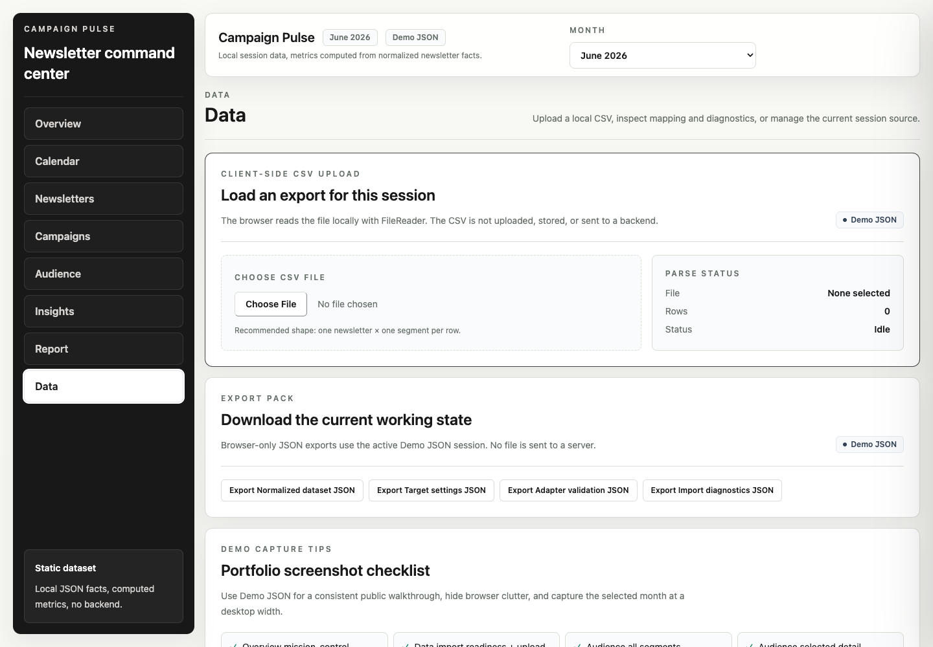Open the Report section
The height and width of the screenshot is (647, 933).
104,349
